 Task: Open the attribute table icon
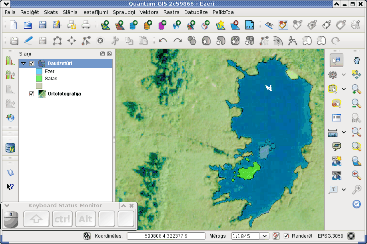coord(337,117)
